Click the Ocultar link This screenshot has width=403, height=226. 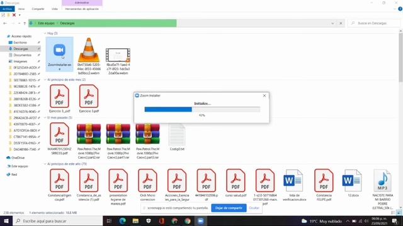254,208
